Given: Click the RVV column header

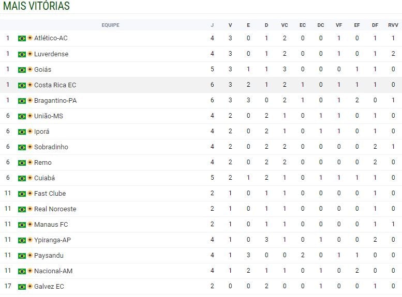Looking at the screenshot, I should 393,25.
